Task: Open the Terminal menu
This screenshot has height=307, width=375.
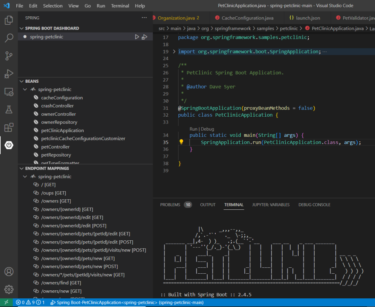Action: coord(119,6)
